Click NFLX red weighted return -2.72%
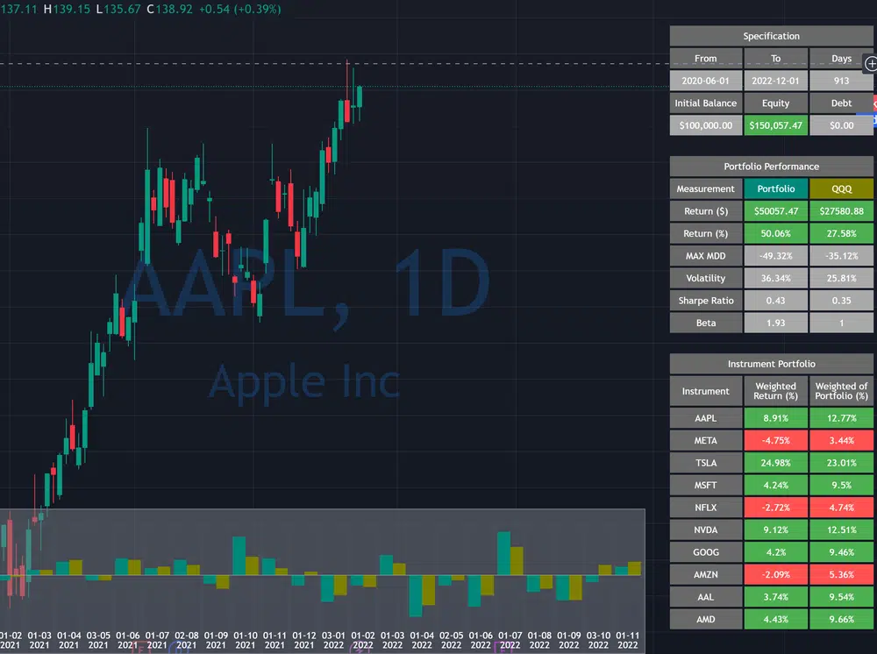 click(775, 508)
